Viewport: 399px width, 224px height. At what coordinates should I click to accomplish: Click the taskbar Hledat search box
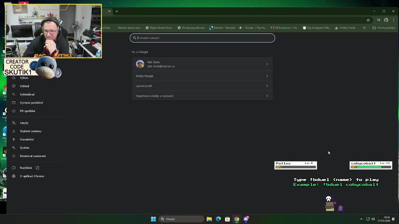[182, 219]
